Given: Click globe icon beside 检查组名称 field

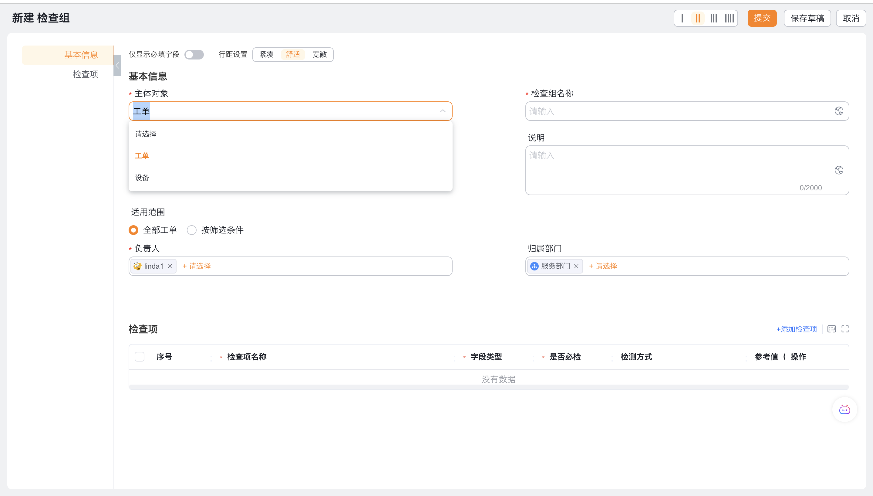Looking at the screenshot, I should tap(839, 111).
